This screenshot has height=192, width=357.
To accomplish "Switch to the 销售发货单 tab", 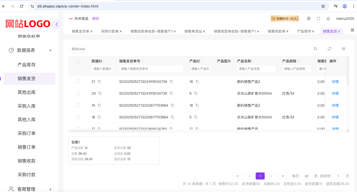I will point(81,31).
